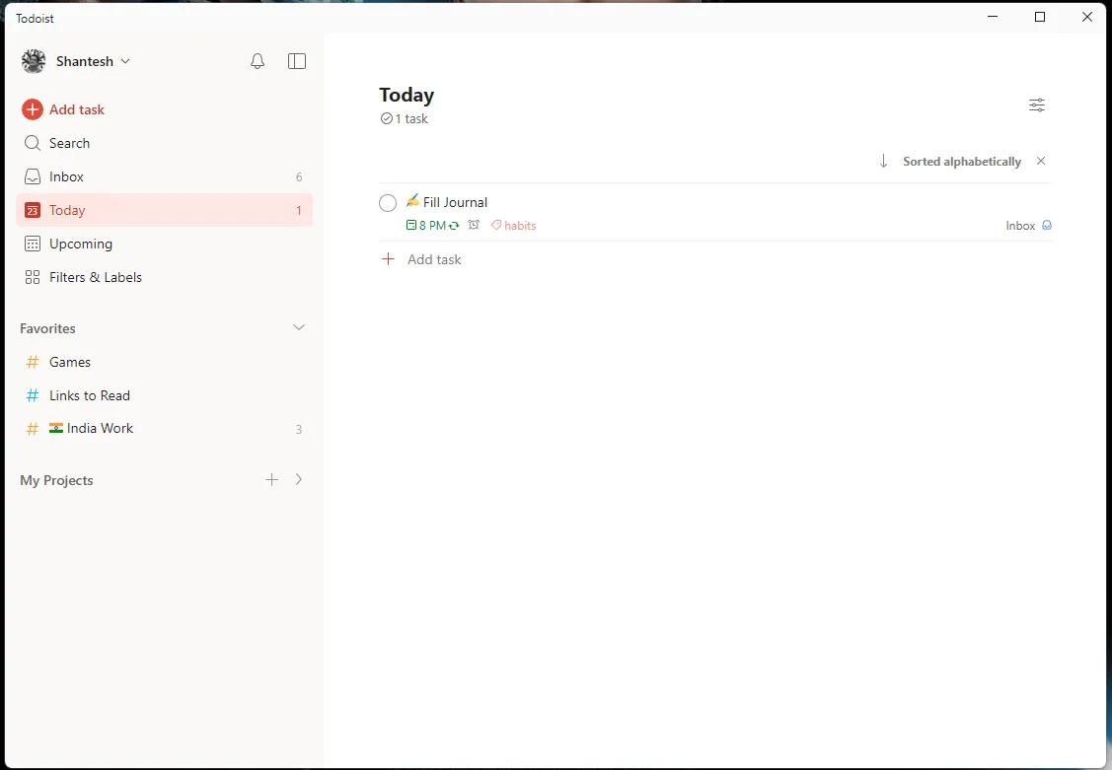Screen dimensions: 1112x770
Task: Click the 1 task count text
Action: (x=405, y=119)
